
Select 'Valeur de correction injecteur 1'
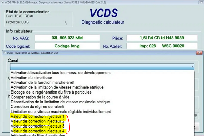click(x=102, y=117)
